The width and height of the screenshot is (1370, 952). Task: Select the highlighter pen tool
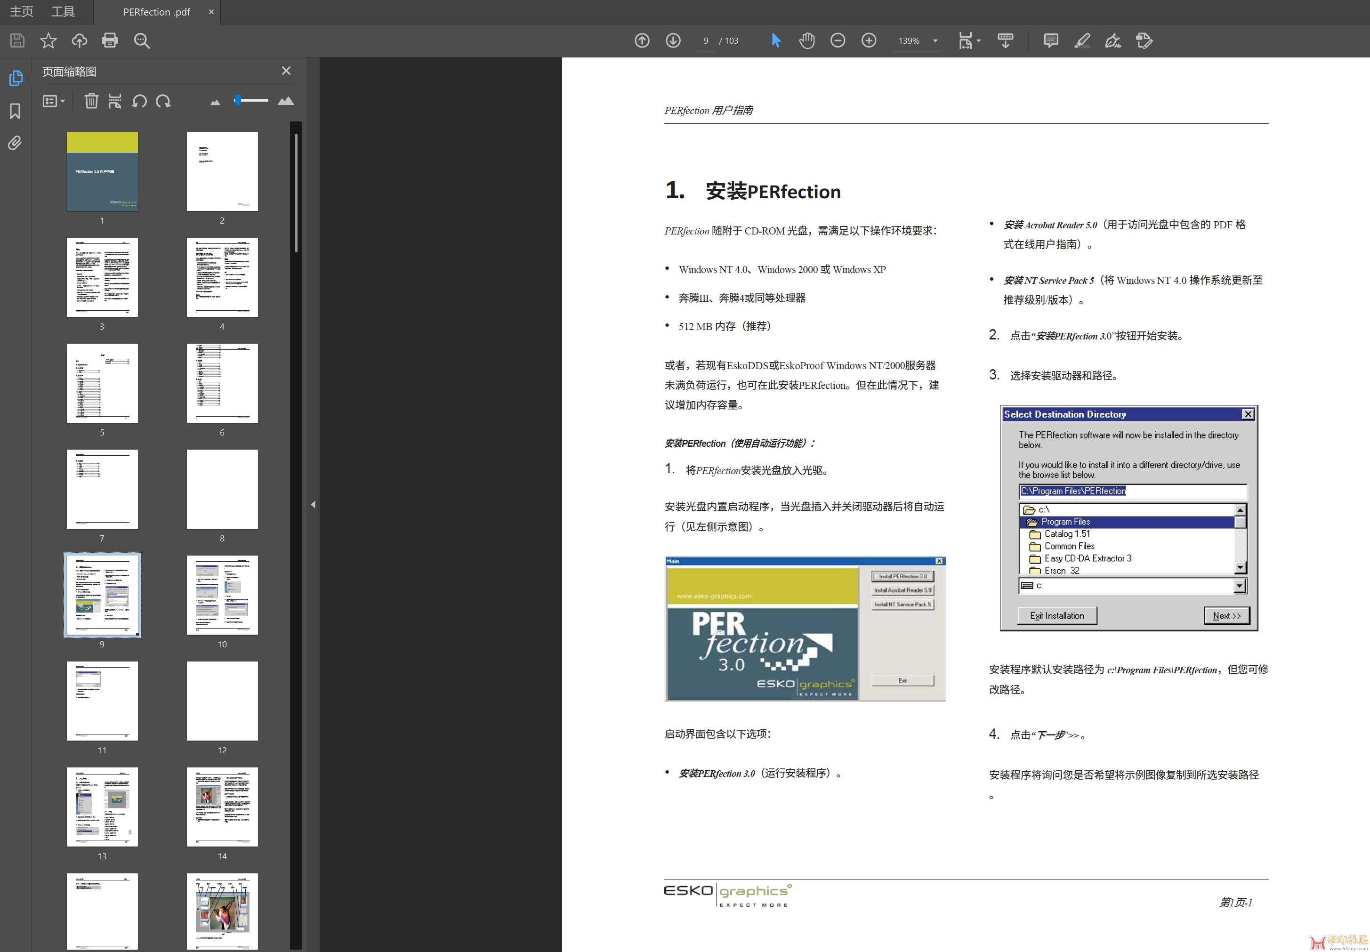[1082, 40]
